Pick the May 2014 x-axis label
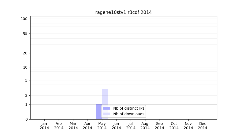 click(102, 126)
